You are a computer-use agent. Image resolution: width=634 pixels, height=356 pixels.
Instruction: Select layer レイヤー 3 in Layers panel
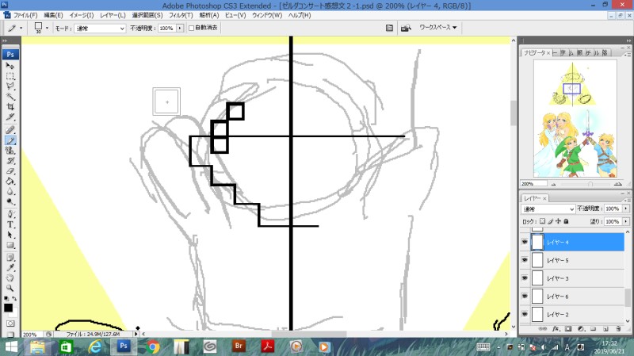pos(578,278)
